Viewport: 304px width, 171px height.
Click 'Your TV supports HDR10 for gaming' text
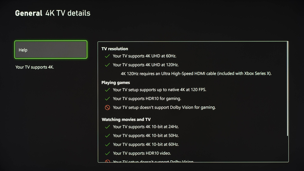pos(147,99)
